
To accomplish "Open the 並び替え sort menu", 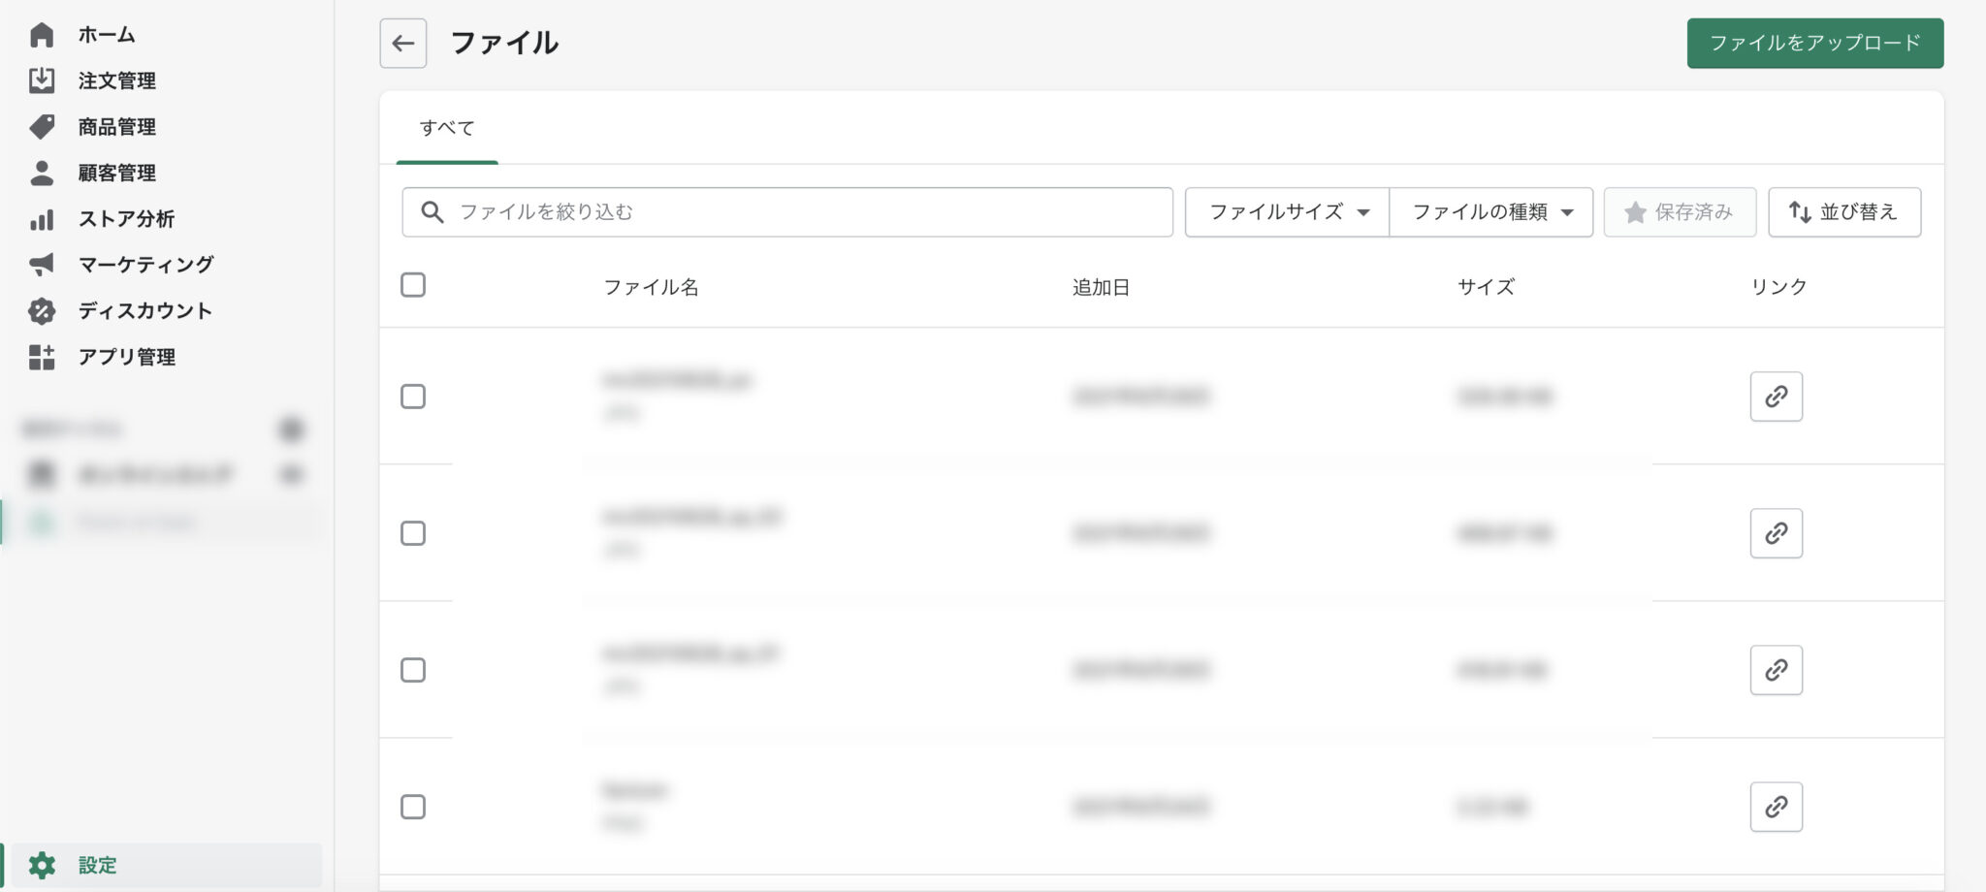I will click(1843, 212).
